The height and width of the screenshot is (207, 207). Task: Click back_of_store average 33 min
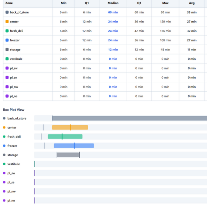click(192, 12)
